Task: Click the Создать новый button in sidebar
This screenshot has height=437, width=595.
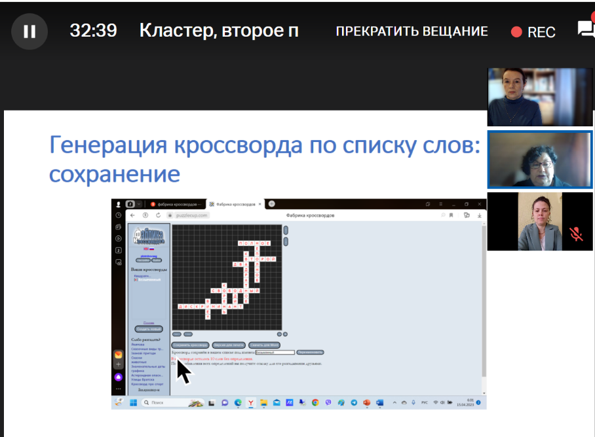Action: pos(148,328)
